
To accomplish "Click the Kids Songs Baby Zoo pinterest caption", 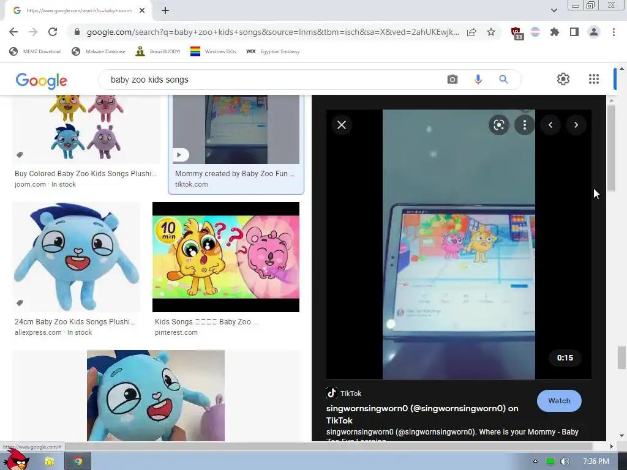I will [x=207, y=322].
